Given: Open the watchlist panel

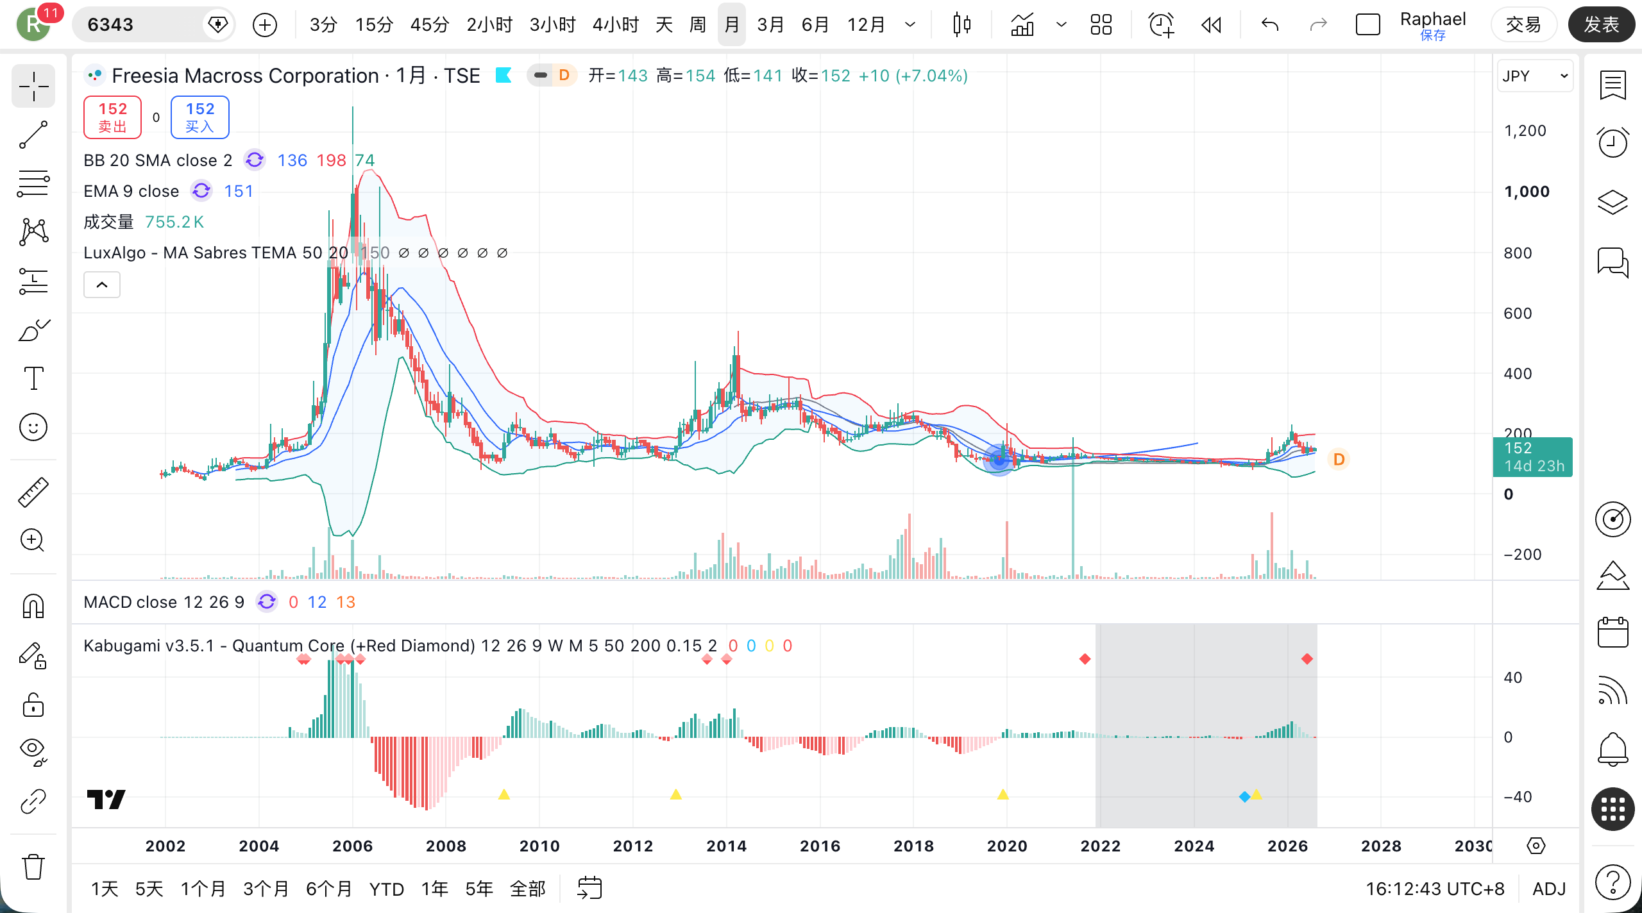Looking at the screenshot, I should (1612, 85).
